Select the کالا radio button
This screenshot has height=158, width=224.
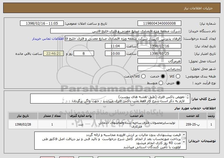click(x=178, y=76)
